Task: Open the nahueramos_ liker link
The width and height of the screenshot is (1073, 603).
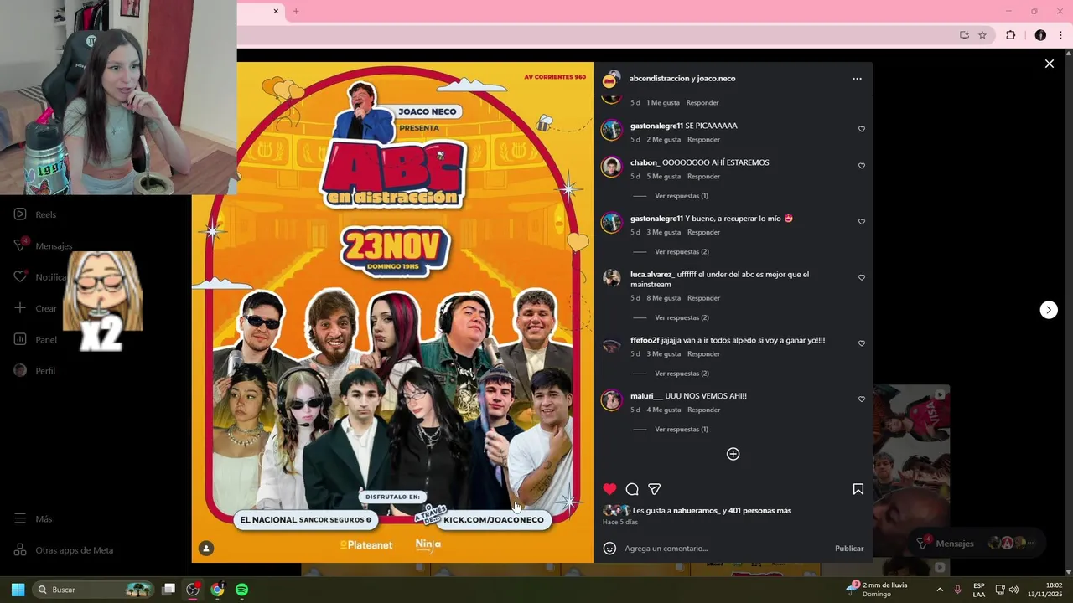Action: [x=695, y=511]
